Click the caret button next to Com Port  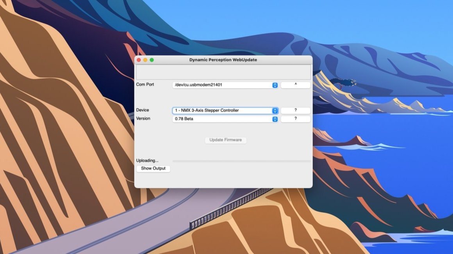tap(296, 85)
